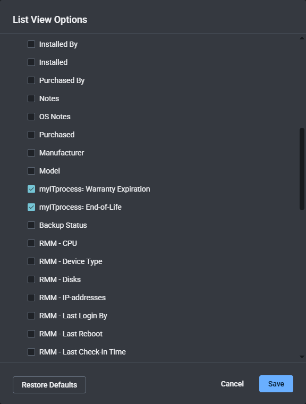Enable the Backup Status column
Screen dimensions: 306x404
coord(31,225)
